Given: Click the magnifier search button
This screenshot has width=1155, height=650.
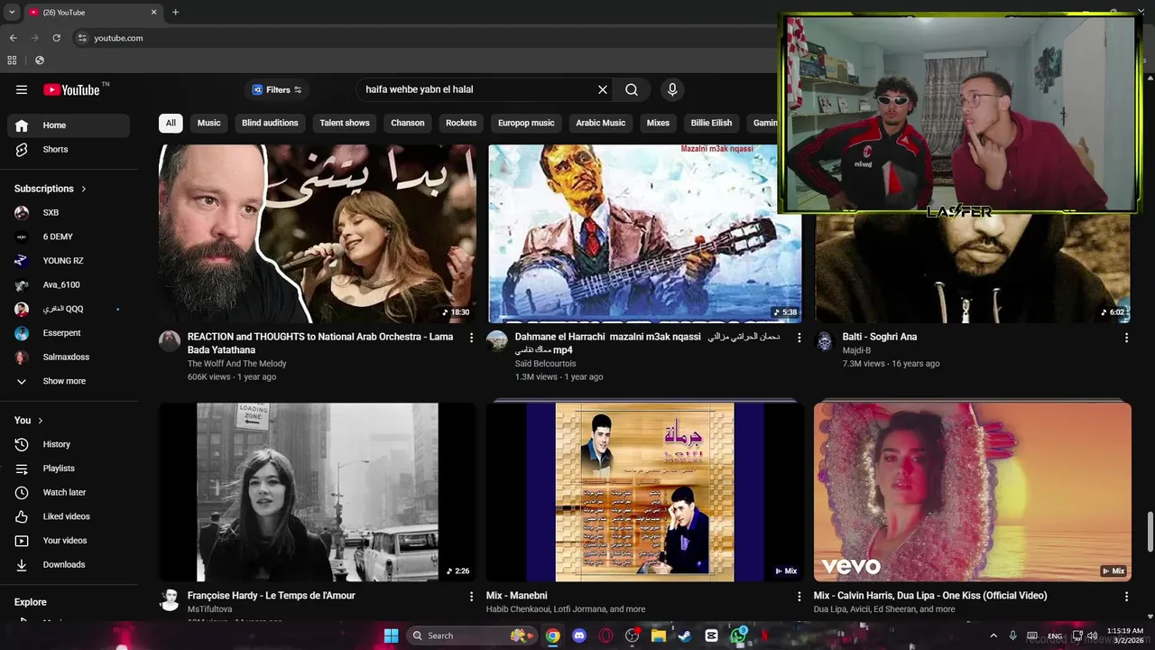Looking at the screenshot, I should tap(632, 89).
